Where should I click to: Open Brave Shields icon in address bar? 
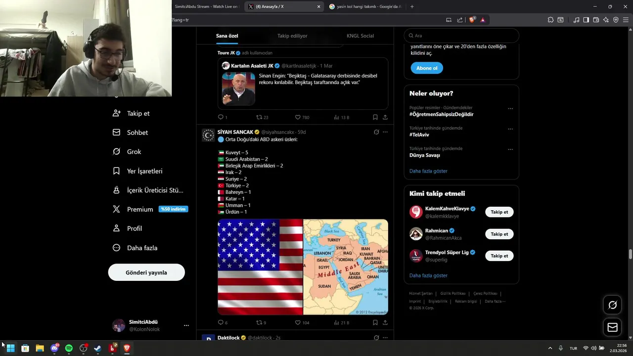472,20
